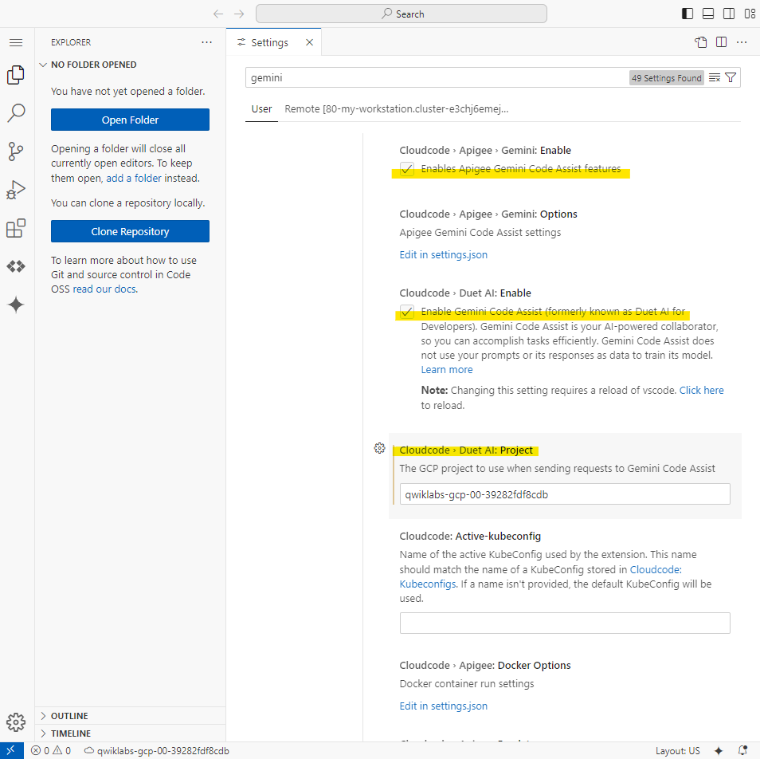
Task: Open Customize Layout icon
Action: [750, 14]
